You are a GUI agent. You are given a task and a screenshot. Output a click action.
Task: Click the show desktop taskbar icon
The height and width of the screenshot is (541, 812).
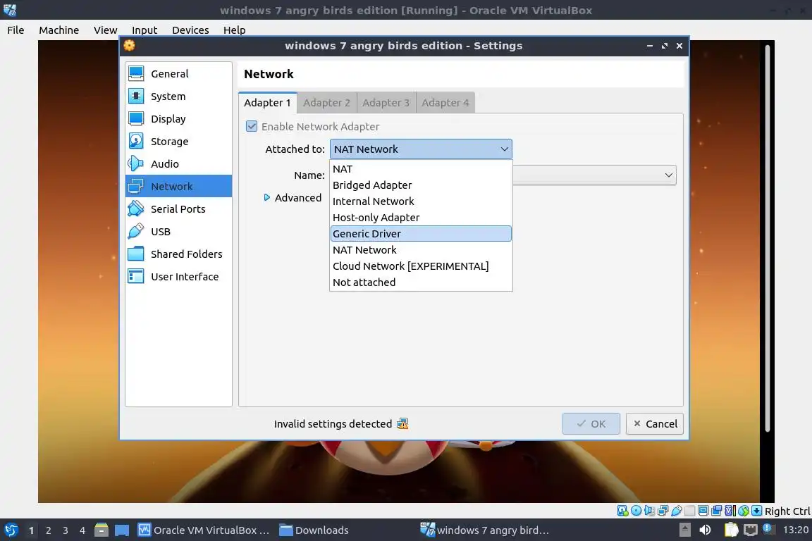coord(122,530)
